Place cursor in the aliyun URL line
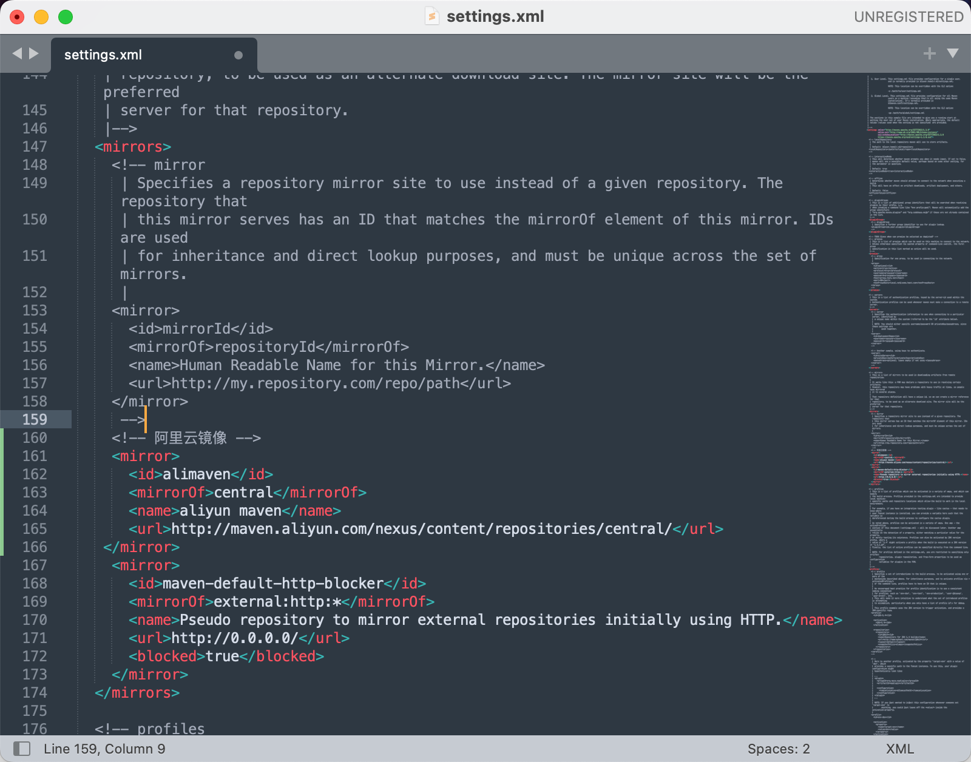 [x=425, y=529]
